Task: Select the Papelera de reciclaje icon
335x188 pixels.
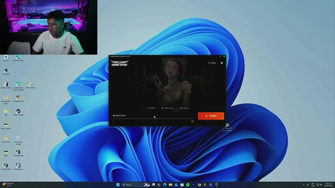Action: [18, 141]
